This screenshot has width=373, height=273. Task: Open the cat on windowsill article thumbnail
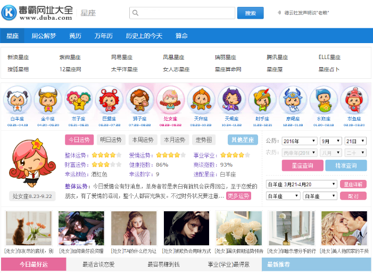point(29,228)
